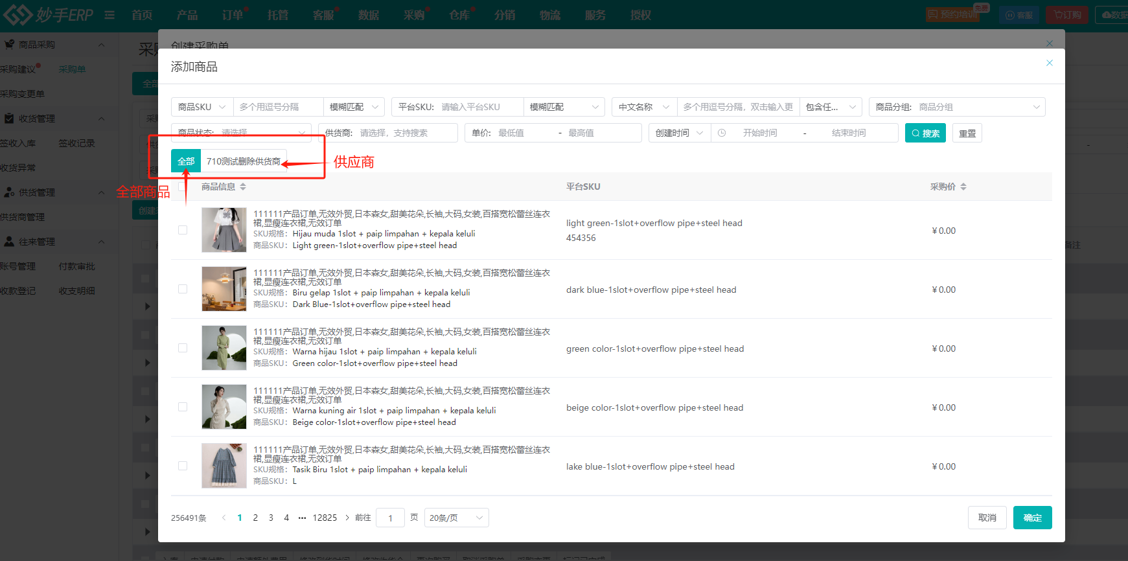
Task: Select all products header checkbox
Action: (183, 187)
